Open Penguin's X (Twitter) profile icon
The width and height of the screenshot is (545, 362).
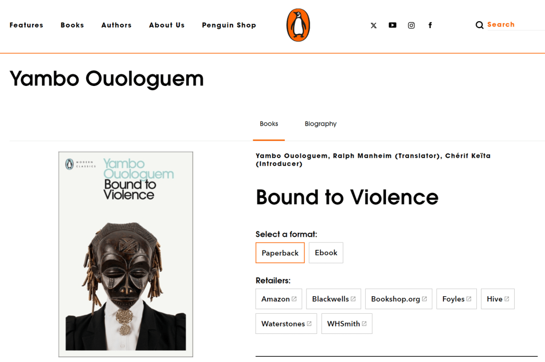pos(373,25)
